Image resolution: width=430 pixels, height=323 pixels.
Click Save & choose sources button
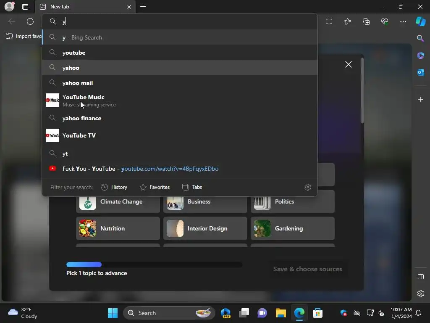click(308, 269)
